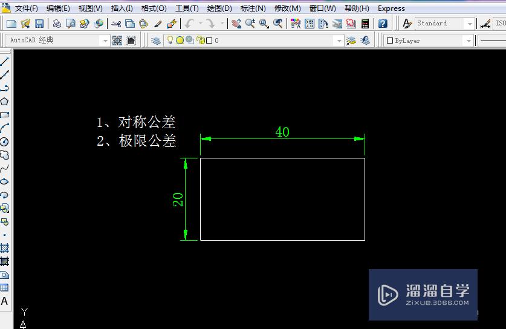Click Make Object's Layer Current icon
Viewport: 506px width, 329px height.
[351, 41]
